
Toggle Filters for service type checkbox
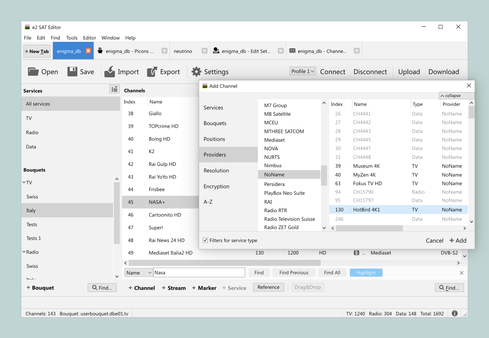[x=205, y=240]
